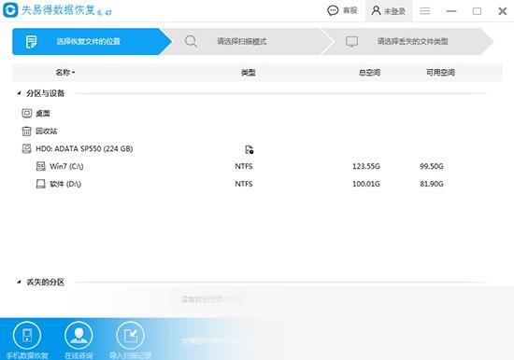514x360 pixels.
Task: Minimize the application window
Action: tap(451, 11)
